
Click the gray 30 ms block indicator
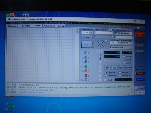pos(86,62)
